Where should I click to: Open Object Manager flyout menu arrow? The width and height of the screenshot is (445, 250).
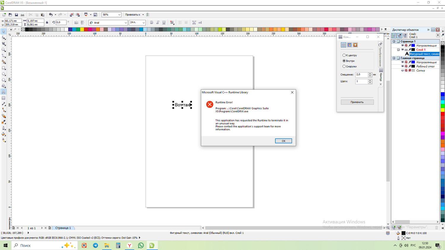click(x=438, y=35)
